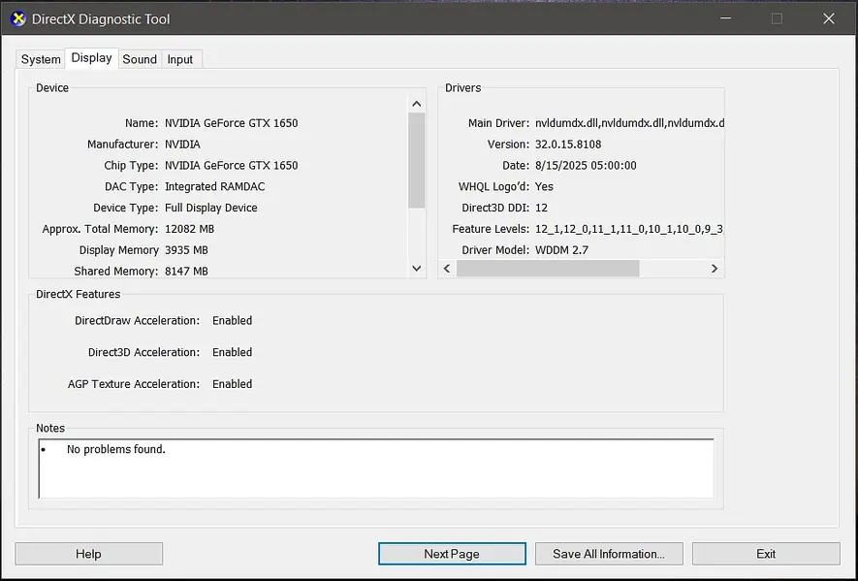Click the Next Page button

pyautogui.click(x=452, y=554)
